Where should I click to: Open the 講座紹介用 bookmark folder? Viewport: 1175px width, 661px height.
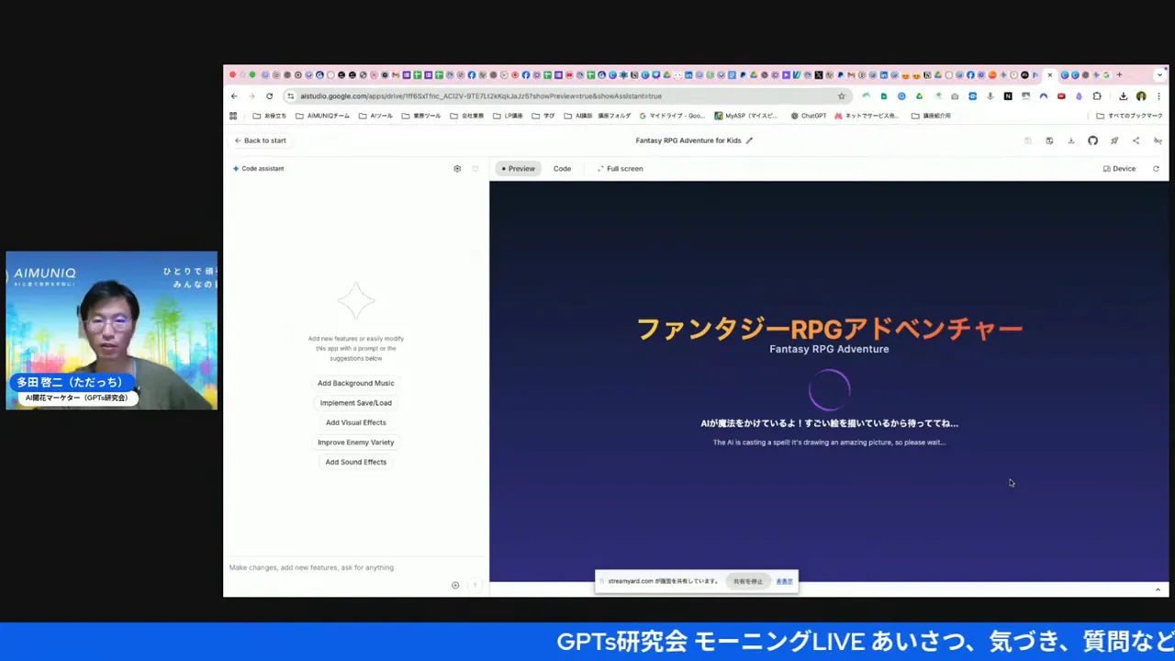(931, 116)
